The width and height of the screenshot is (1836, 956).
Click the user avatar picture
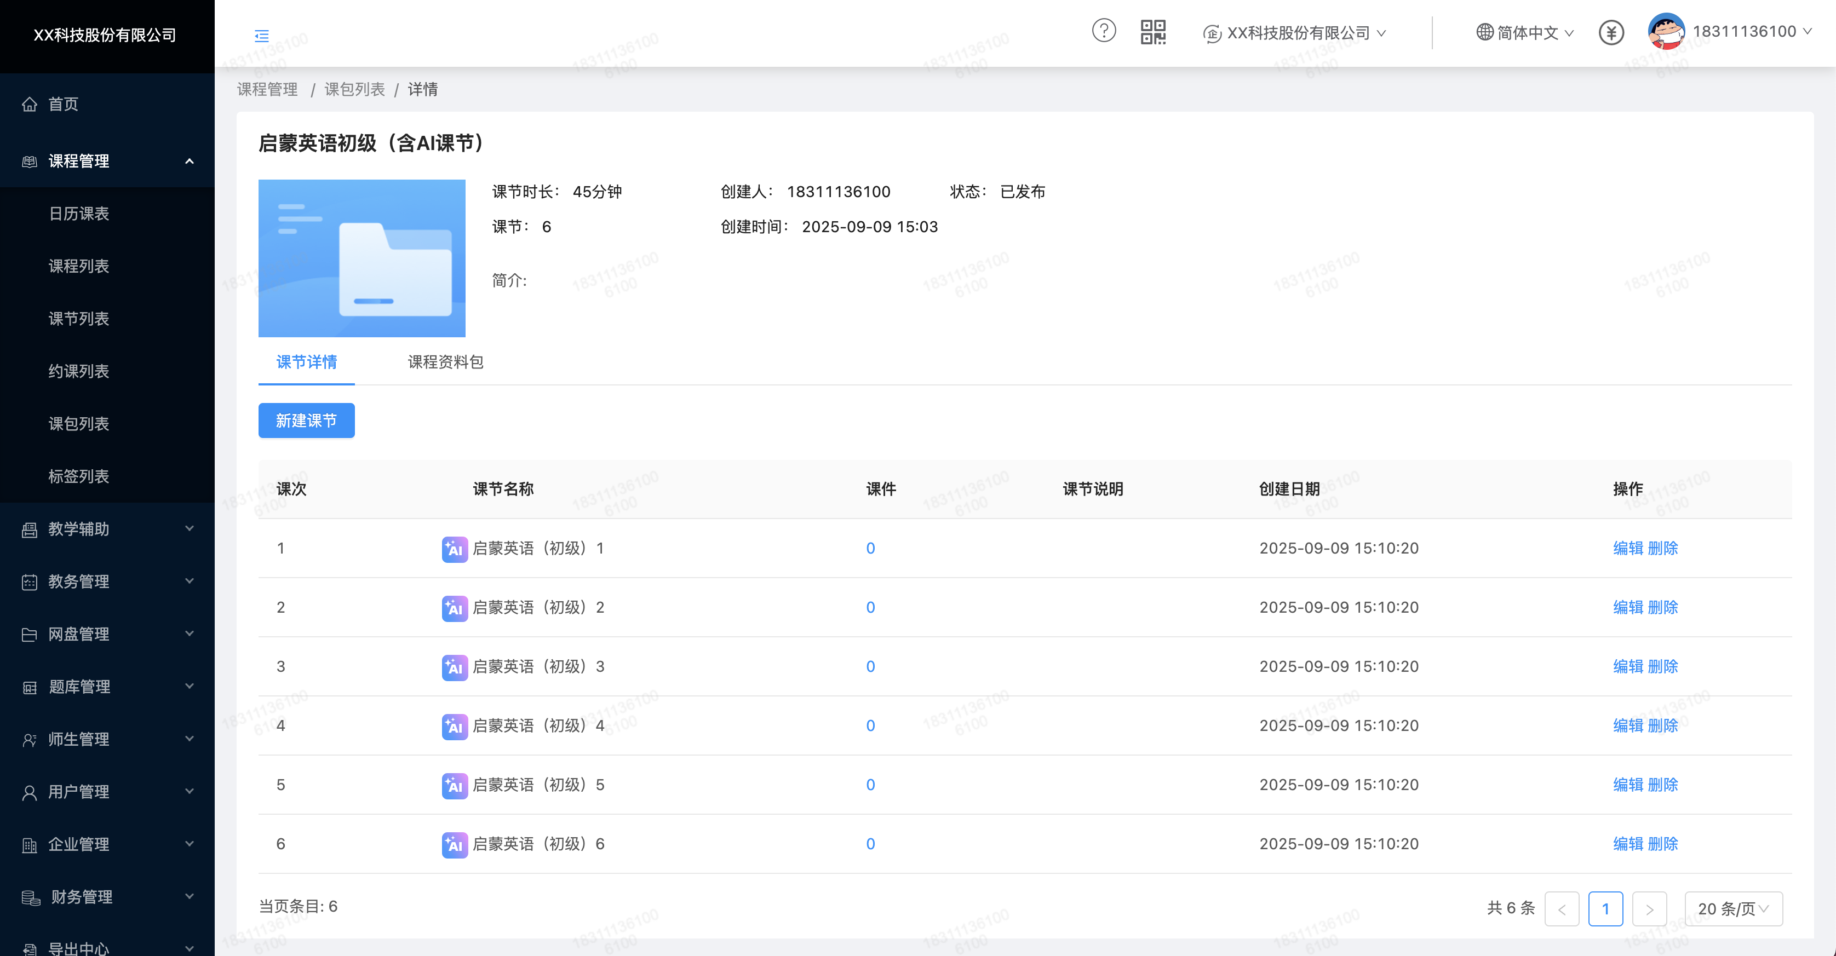1666,31
